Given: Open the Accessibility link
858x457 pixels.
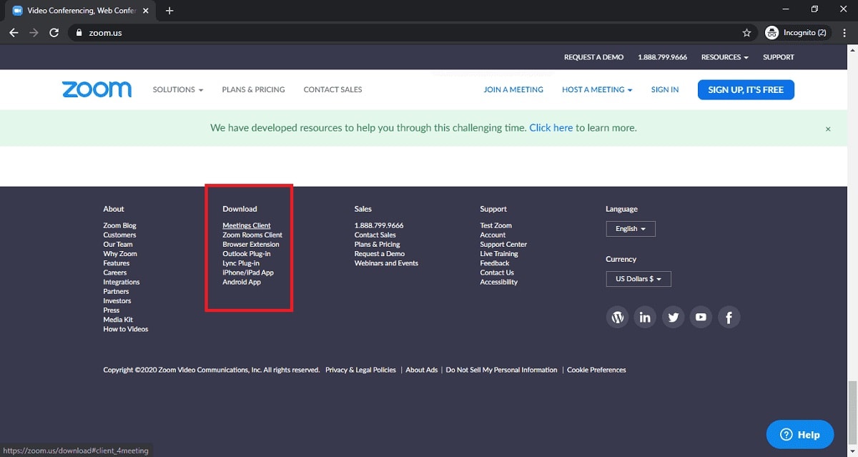Looking at the screenshot, I should tap(499, 282).
